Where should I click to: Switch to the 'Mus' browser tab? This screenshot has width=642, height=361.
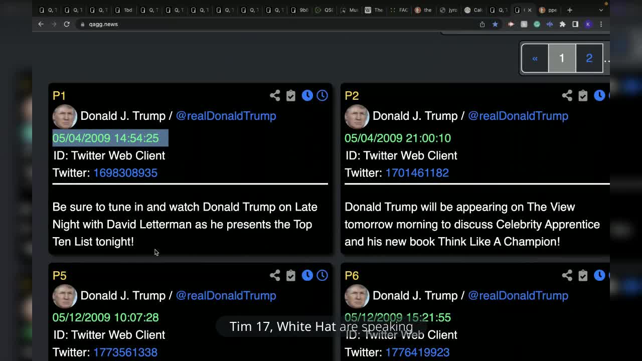(x=350, y=10)
